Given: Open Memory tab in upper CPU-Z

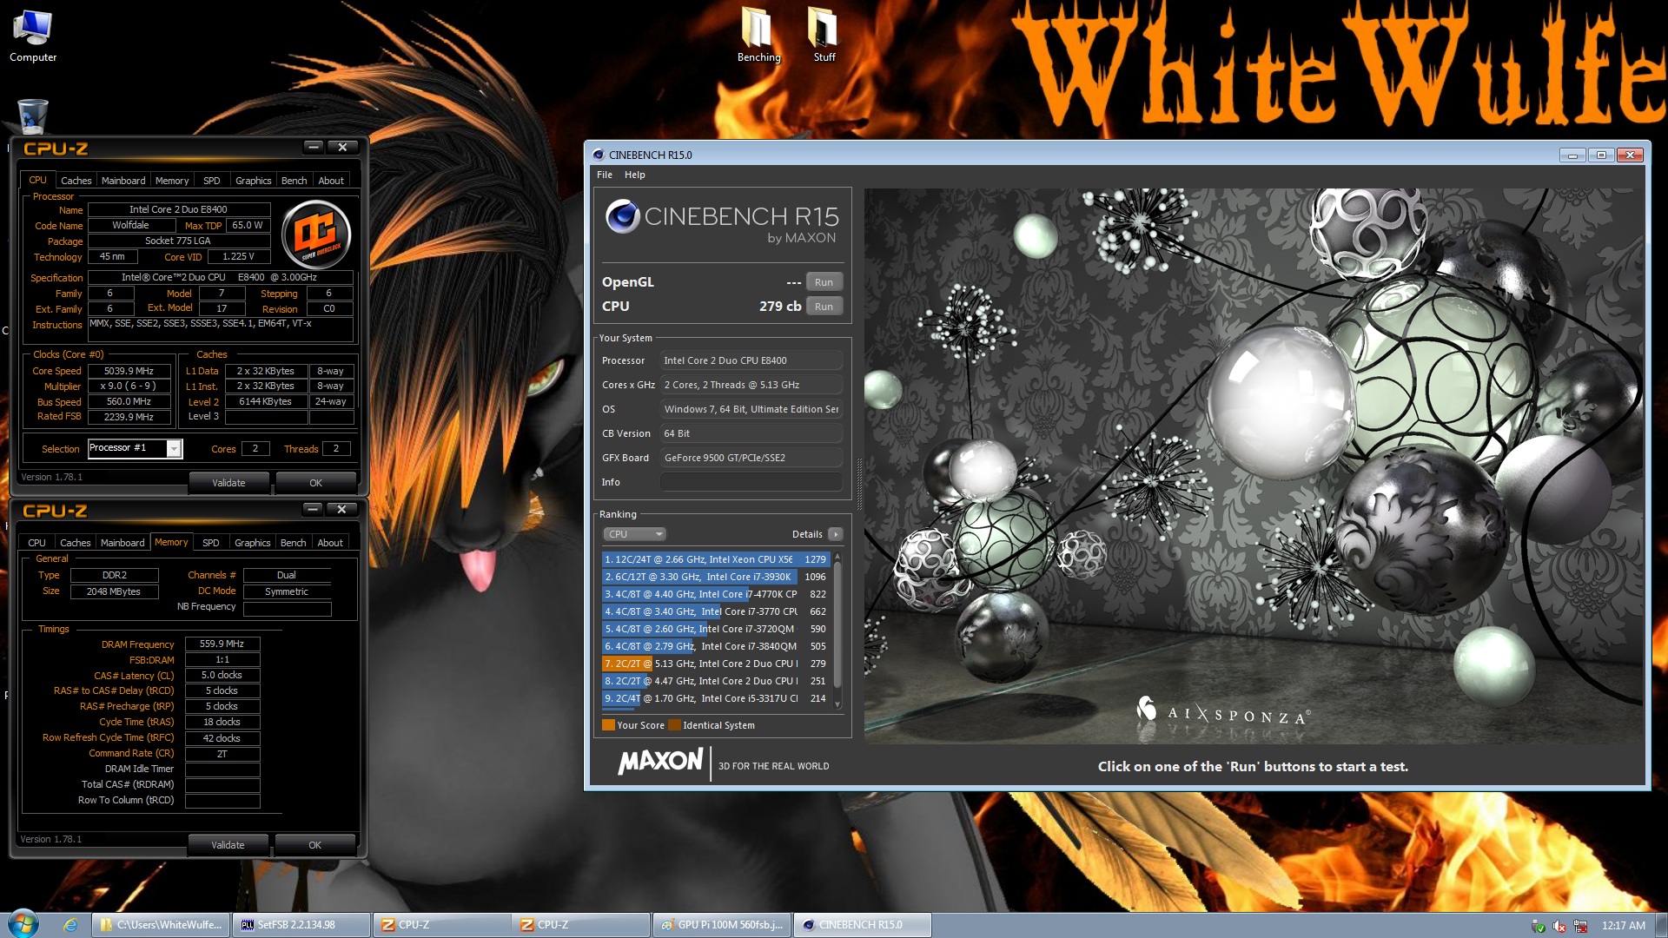Looking at the screenshot, I should pyautogui.click(x=172, y=181).
